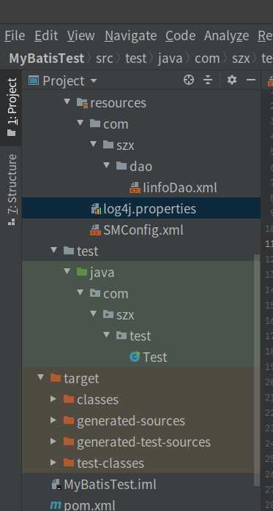Open the Test class icon
Viewport: 273px width, 511px height.
point(135,357)
